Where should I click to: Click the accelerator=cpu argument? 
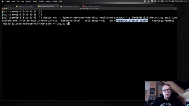coord(95,21)
